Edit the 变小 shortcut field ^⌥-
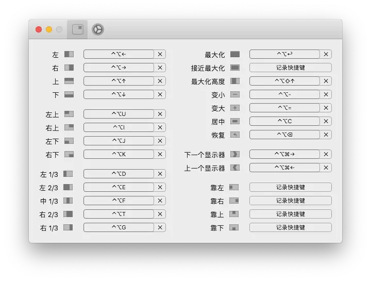Image resolution: width=371 pixels, height=281 pixels. (x=284, y=94)
